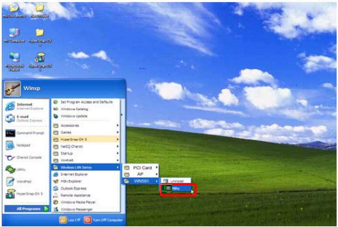Open Windows Catalog entry
Image resolution: width=338 pixels, height=227 pixels.
click(86, 109)
